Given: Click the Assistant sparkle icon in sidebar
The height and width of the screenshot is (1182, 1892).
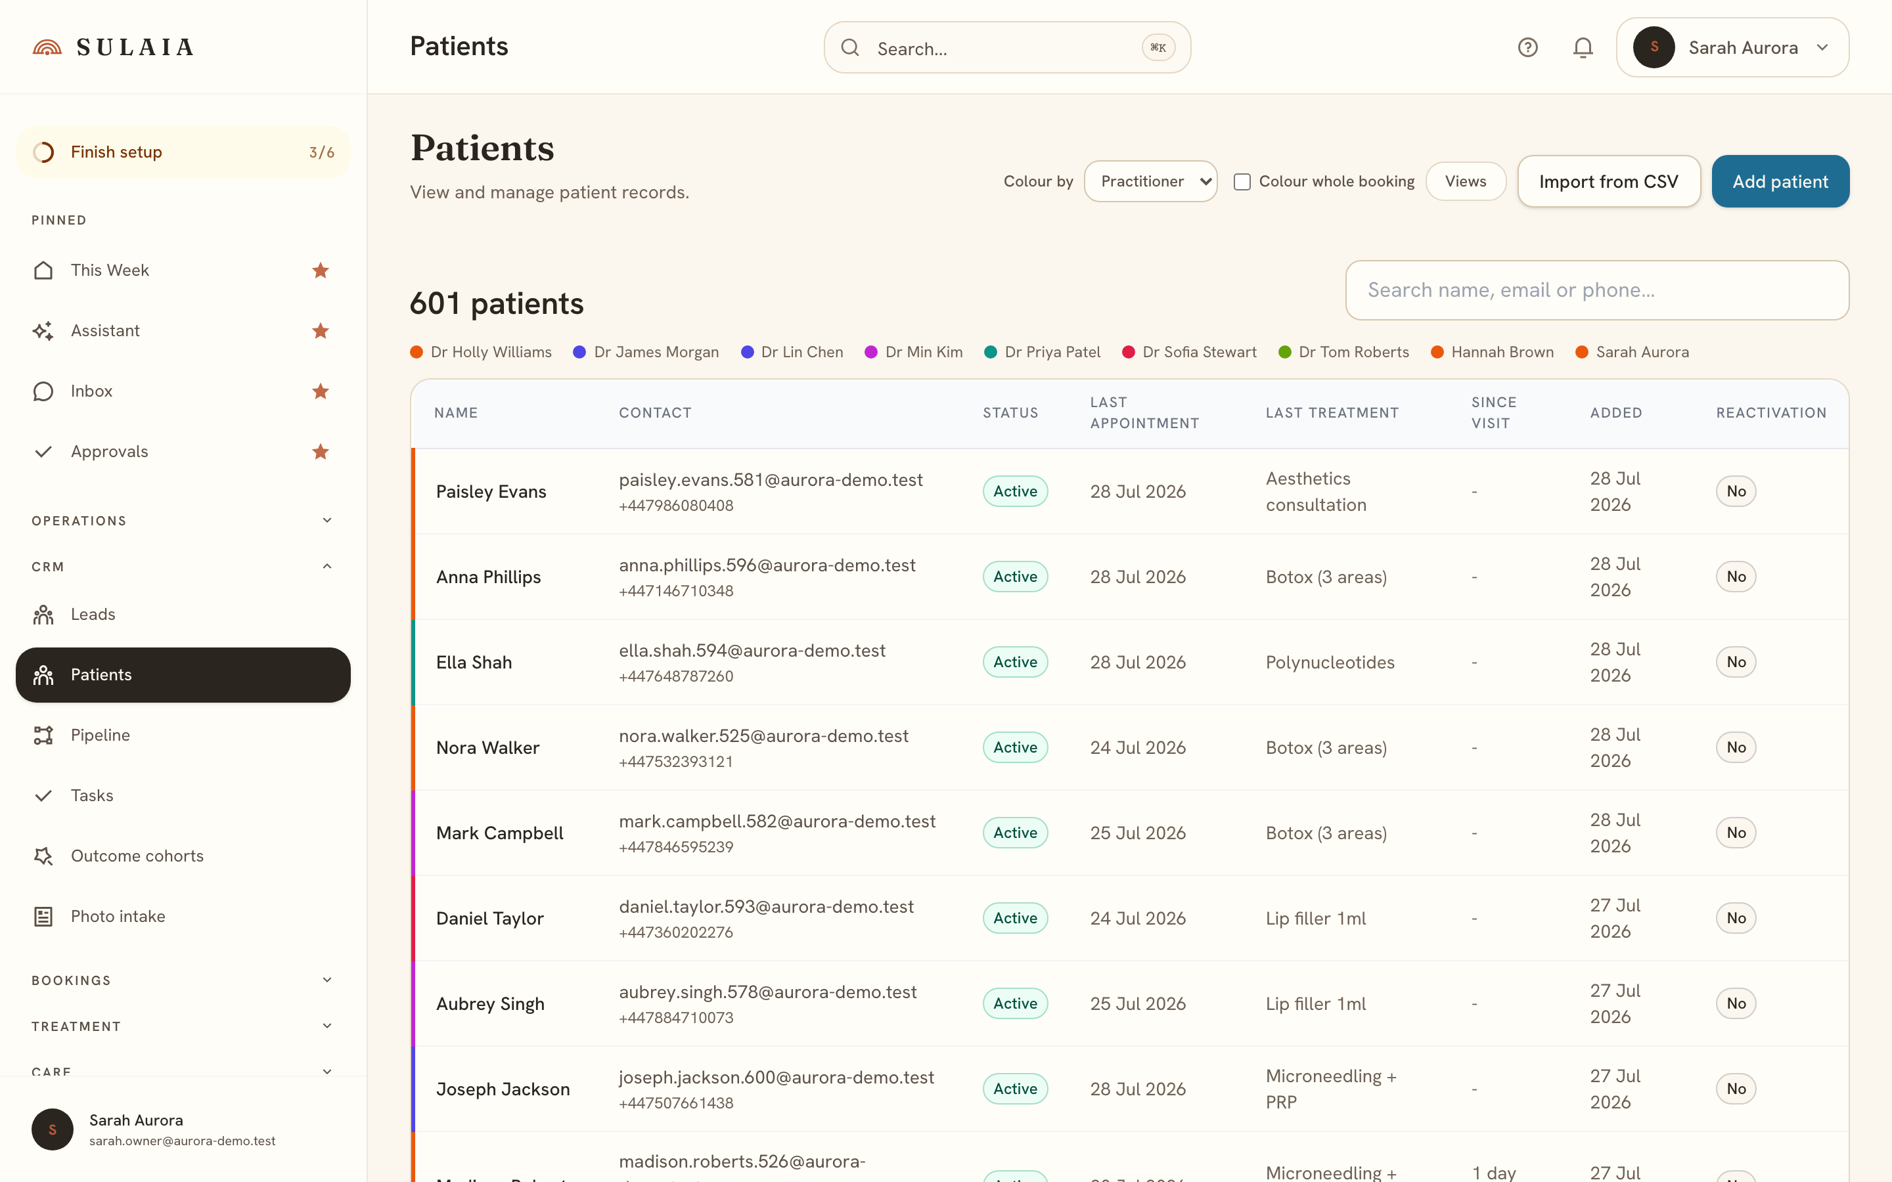Looking at the screenshot, I should [44, 331].
